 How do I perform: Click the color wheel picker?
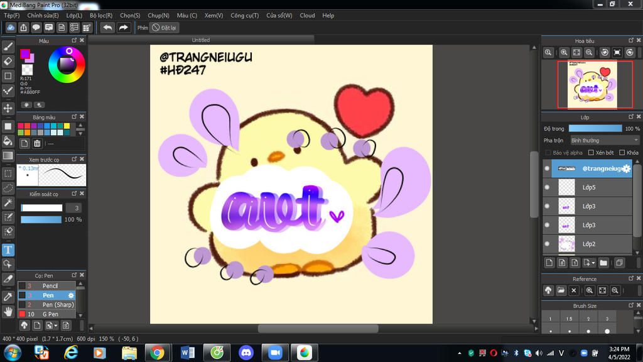[x=67, y=65]
